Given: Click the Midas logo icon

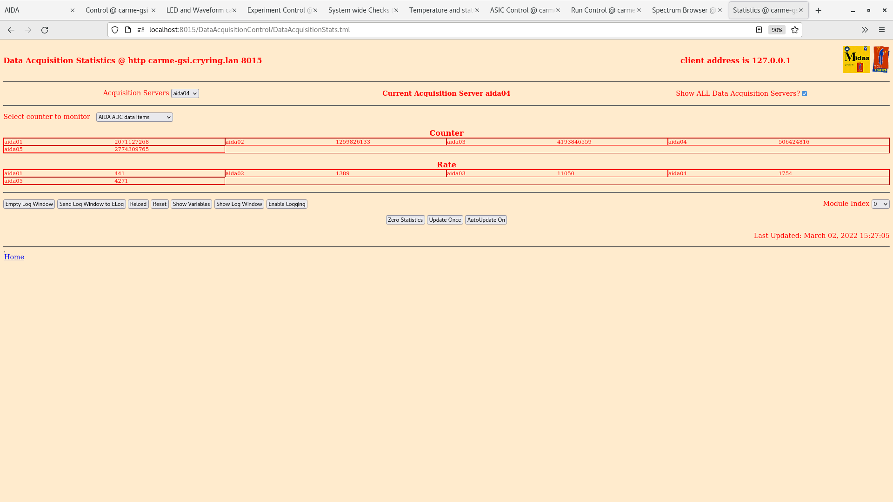Looking at the screenshot, I should pos(856,59).
